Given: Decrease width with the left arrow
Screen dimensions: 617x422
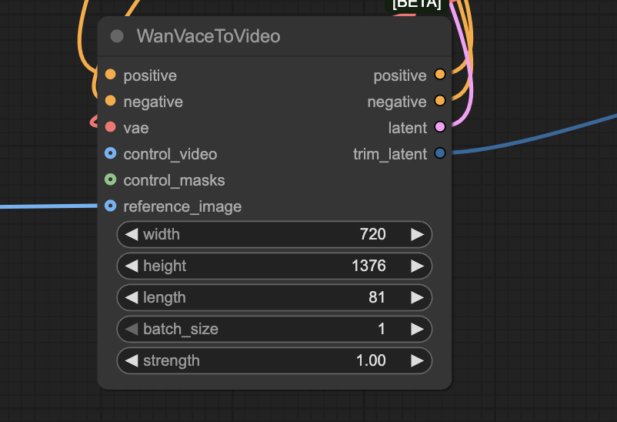Looking at the screenshot, I should tap(132, 234).
